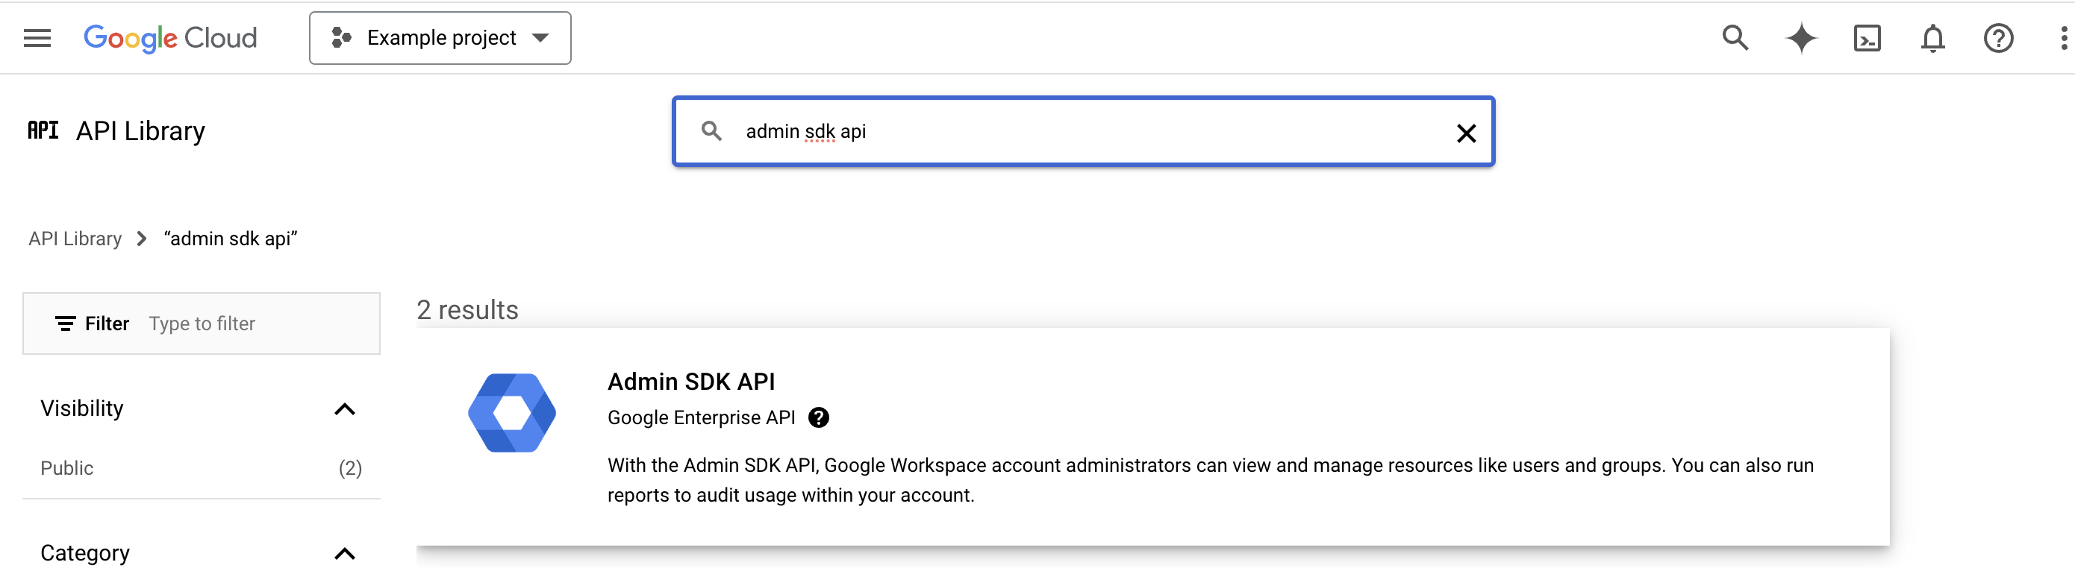The width and height of the screenshot is (2075, 568).
Task: Click the Admin SDK API hexagon logo
Action: click(512, 413)
